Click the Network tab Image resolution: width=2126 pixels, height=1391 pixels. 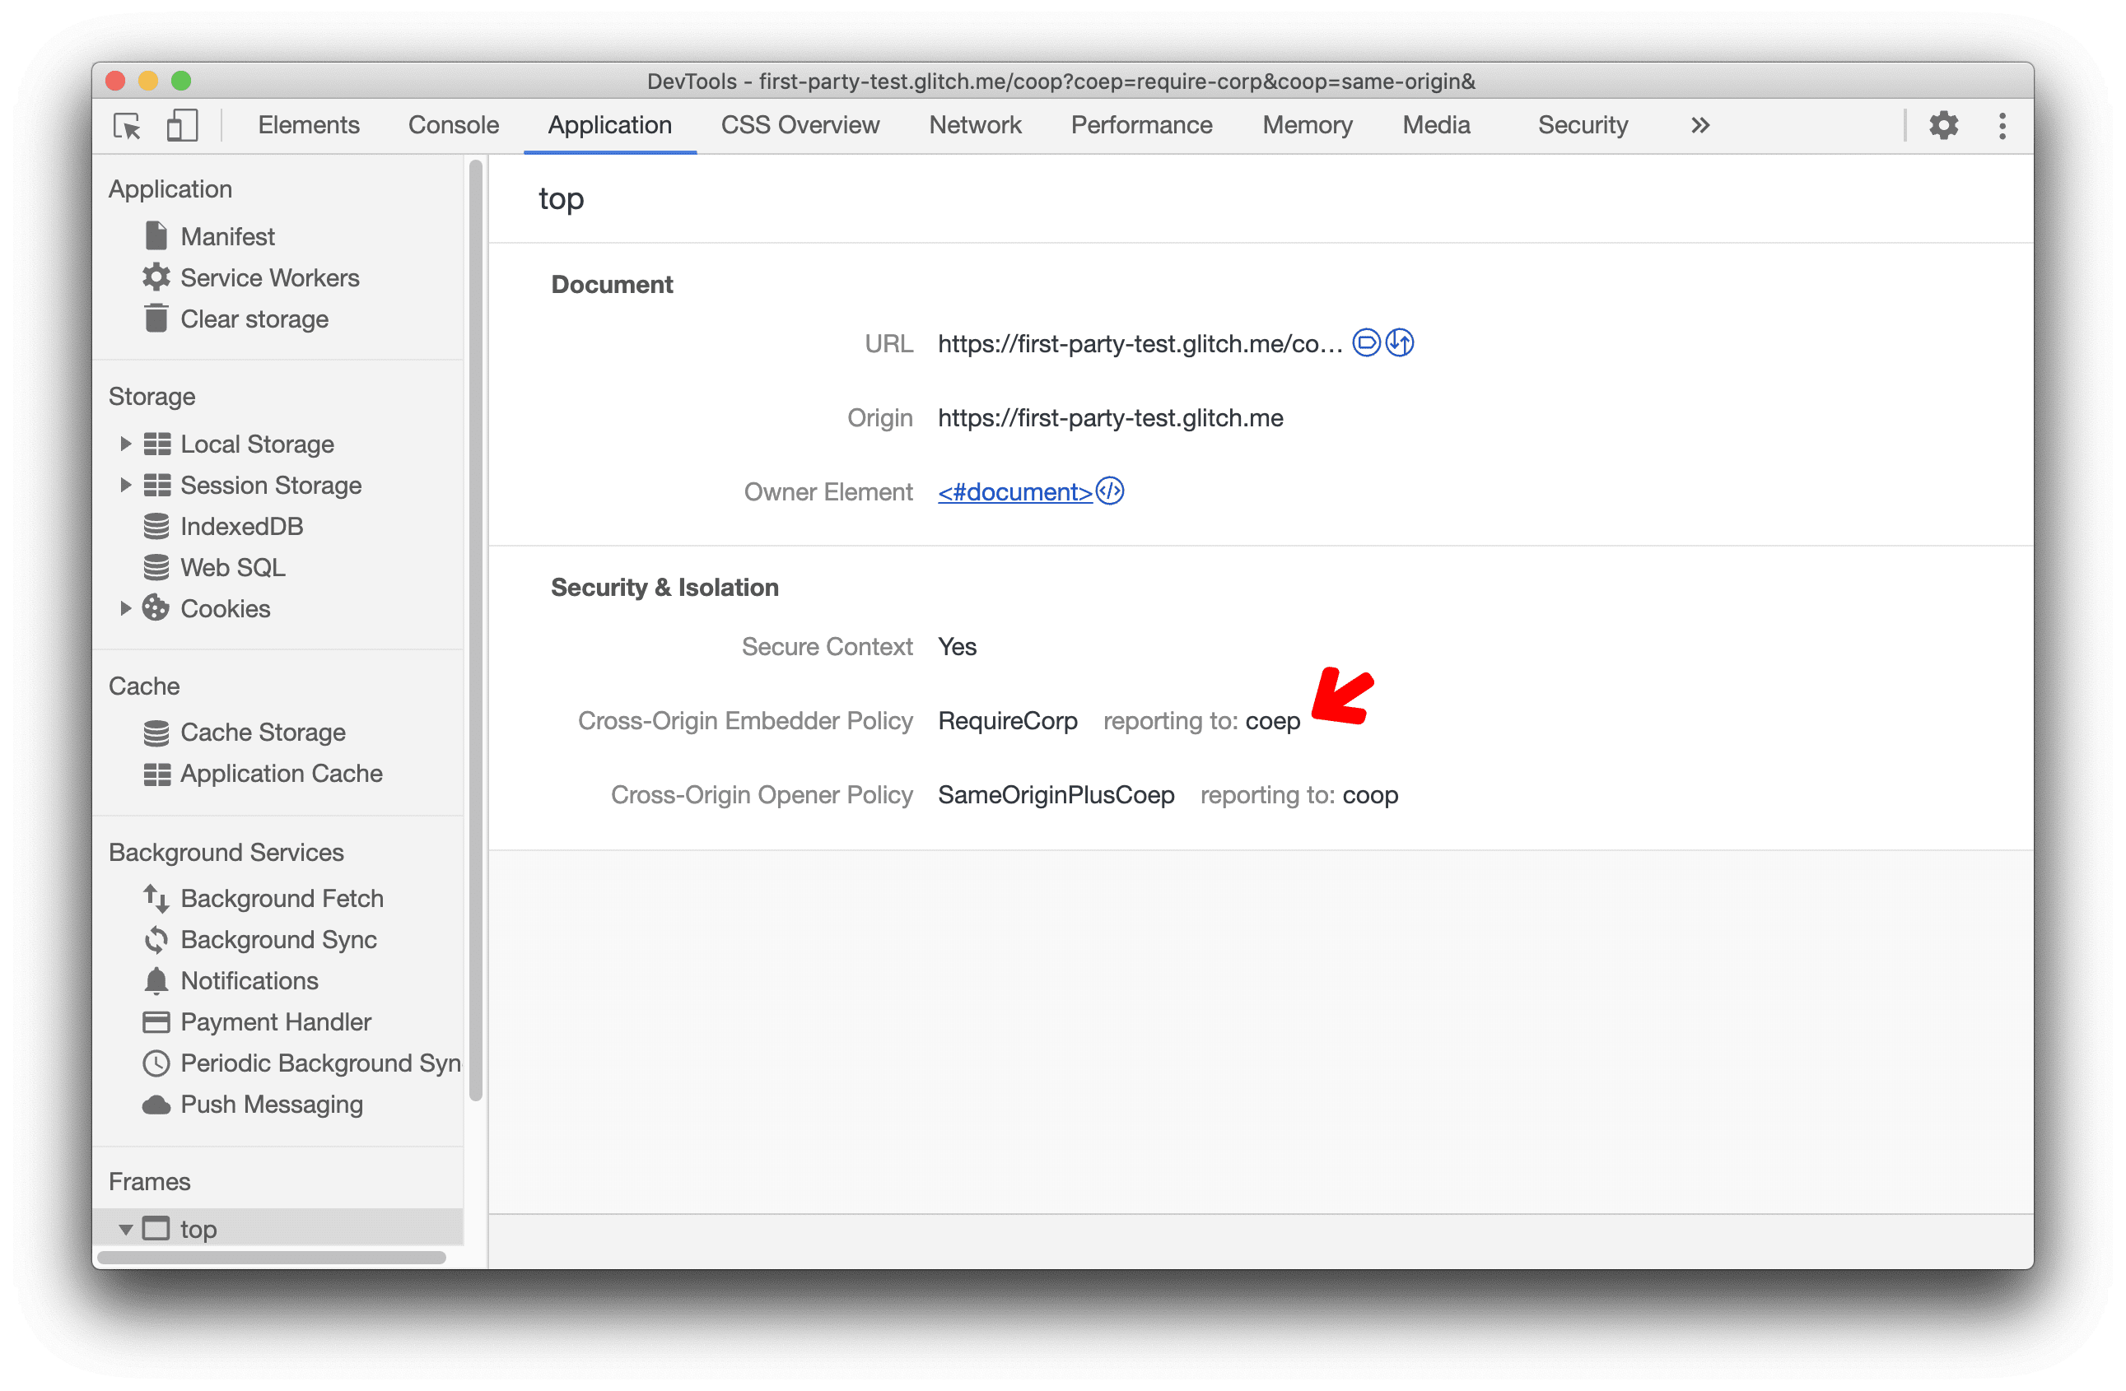(x=975, y=124)
